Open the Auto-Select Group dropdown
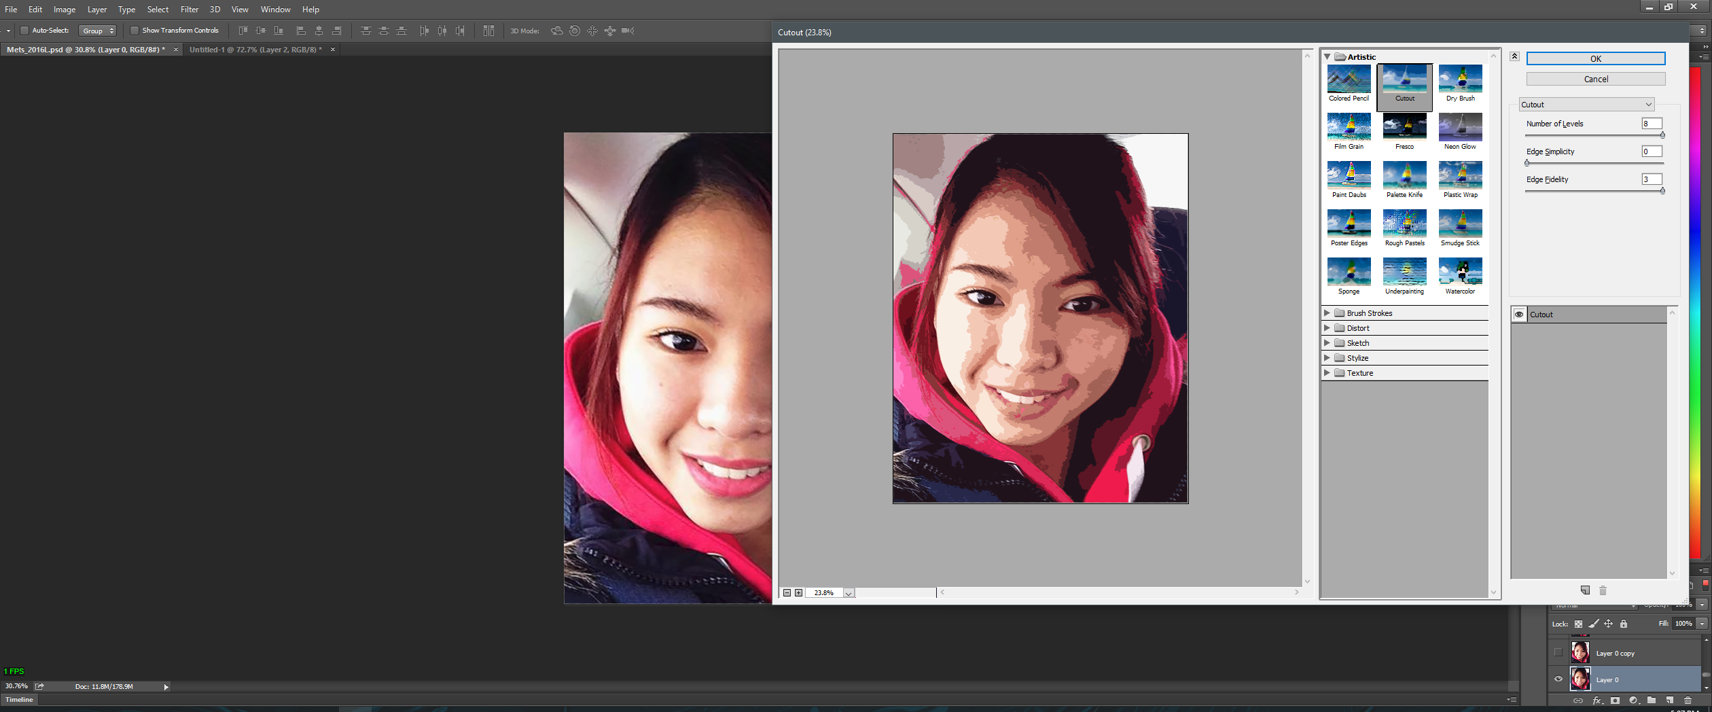This screenshot has height=712, width=1712. click(x=98, y=31)
